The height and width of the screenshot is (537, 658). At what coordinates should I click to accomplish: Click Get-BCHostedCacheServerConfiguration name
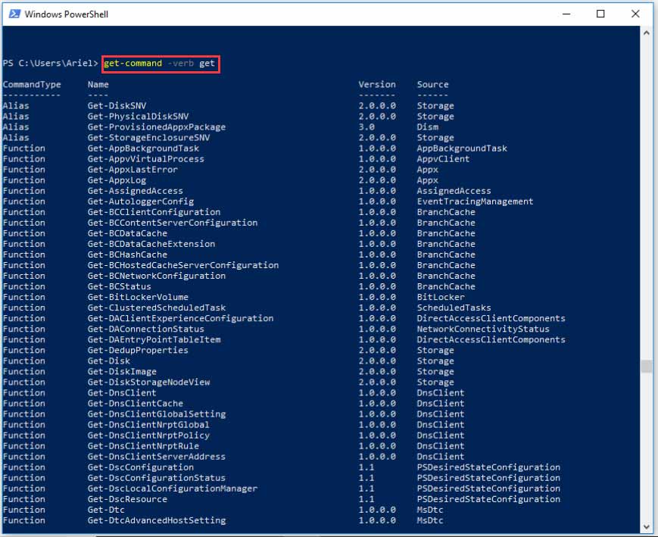pyautogui.click(x=183, y=265)
